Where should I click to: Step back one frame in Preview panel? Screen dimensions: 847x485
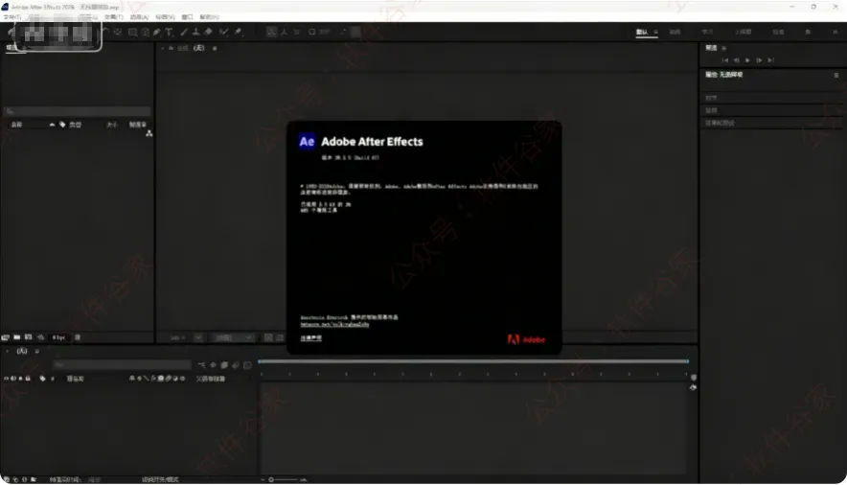[x=736, y=60]
